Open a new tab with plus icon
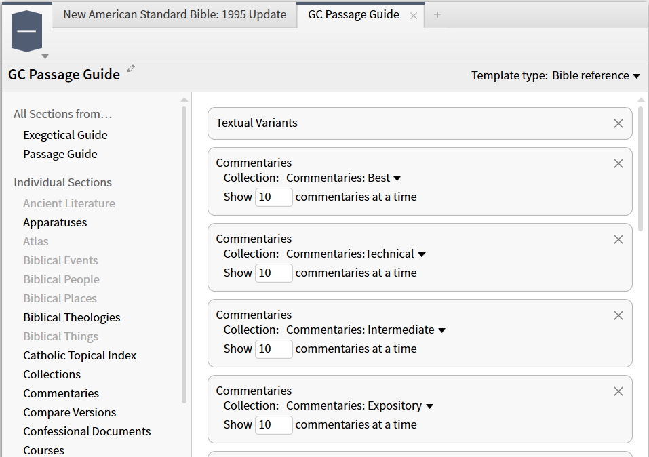Viewport: 649px width, 457px height. pyautogui.click(x=437, y=15)
